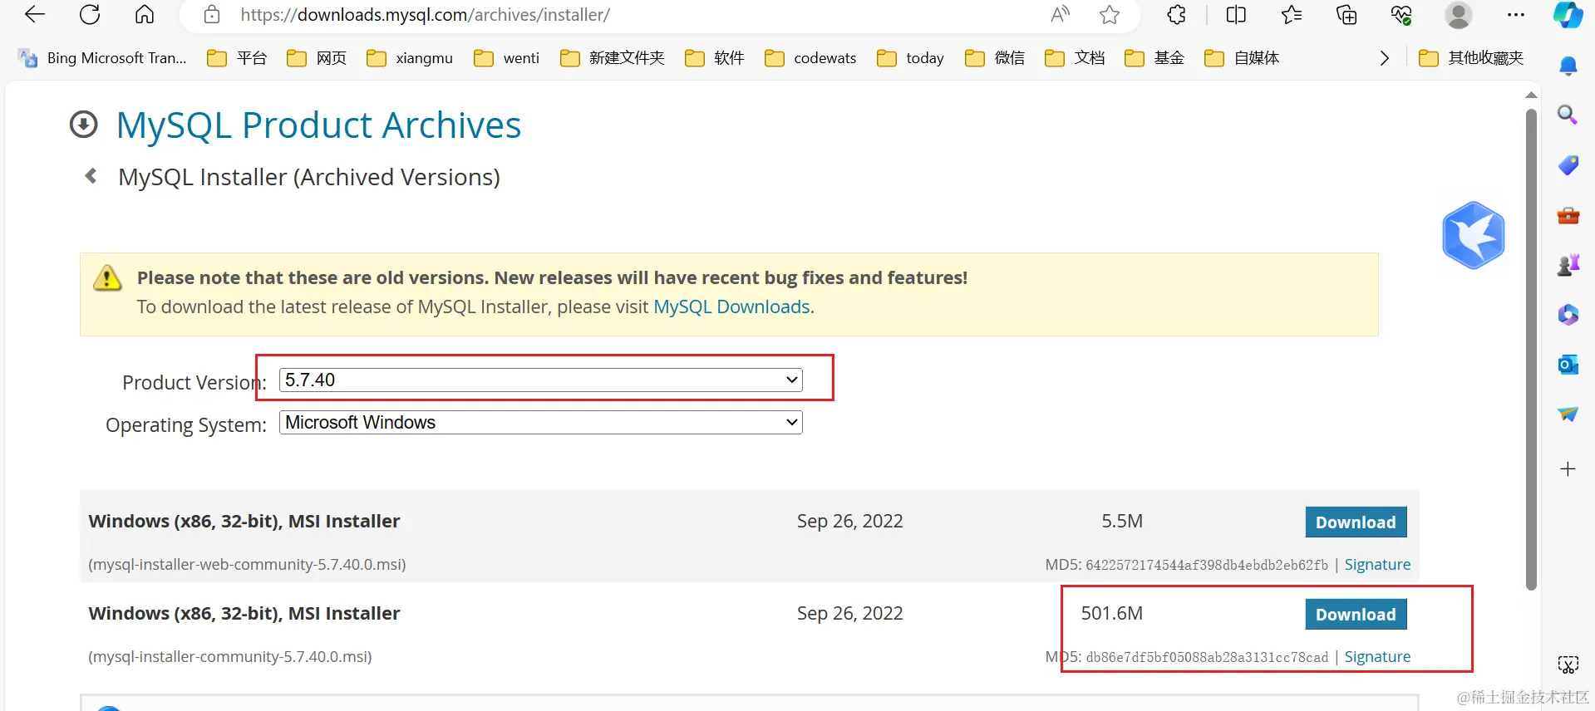The image size is (1595, 711).
Task: Open the Settings and more ellipsis menu
Action: coord(1516,14)
